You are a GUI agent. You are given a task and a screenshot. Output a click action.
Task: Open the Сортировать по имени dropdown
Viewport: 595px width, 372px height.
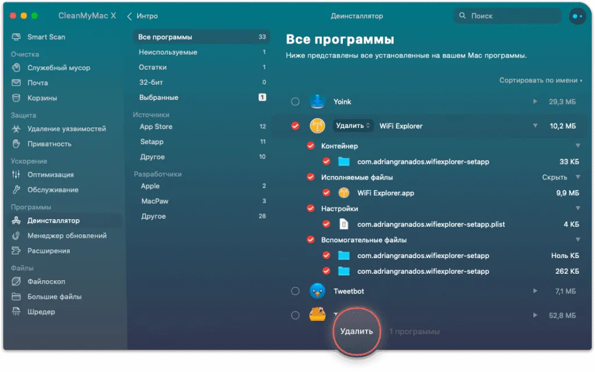pyautogui.click(x=541, y=80)
